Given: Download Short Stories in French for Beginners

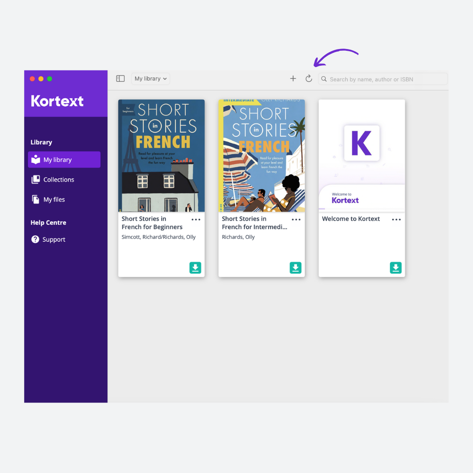Looking at the screenshot, I should (x=195, y=268).
